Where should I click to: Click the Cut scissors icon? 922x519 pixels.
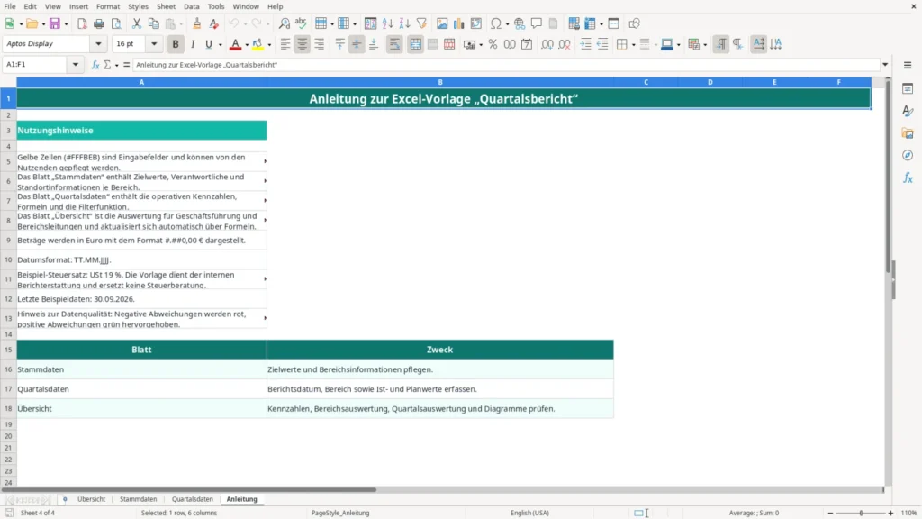click(x=137, y=23)
